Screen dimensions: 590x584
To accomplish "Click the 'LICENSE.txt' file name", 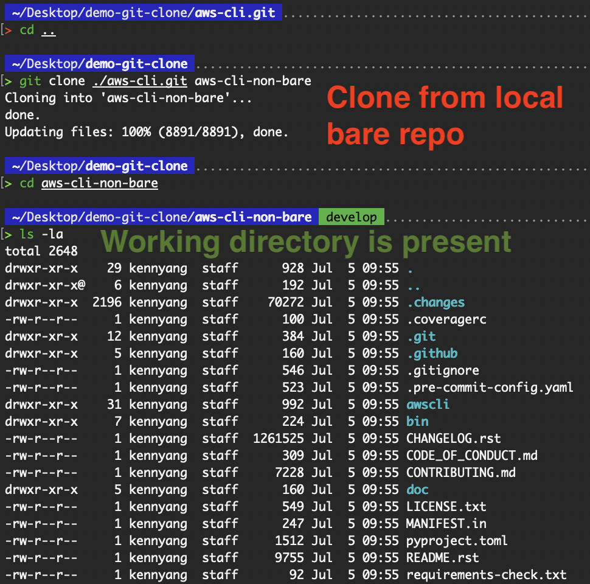I will coord(446,507).
